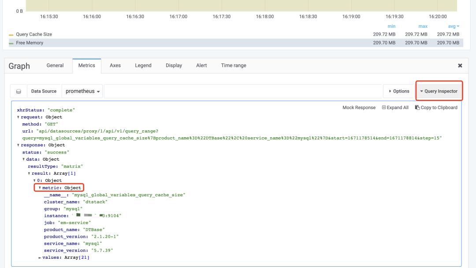Click the __name__ mysql_global_variables_query_cache_size value
This screenshot has height=268, width=476.
click(128, 195)
